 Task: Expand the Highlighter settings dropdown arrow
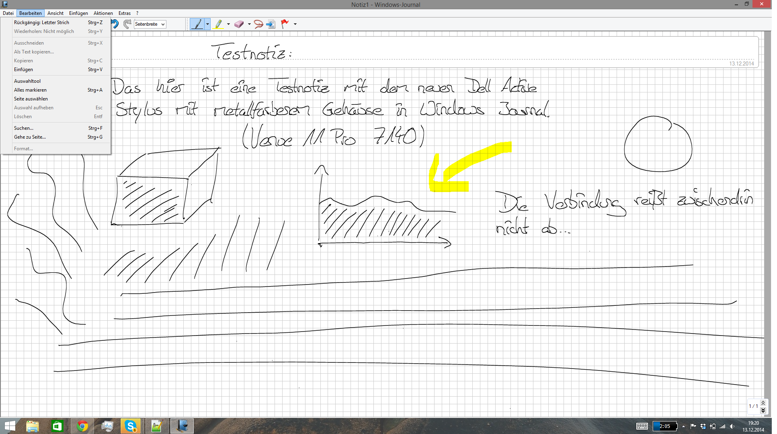point(228,24)
